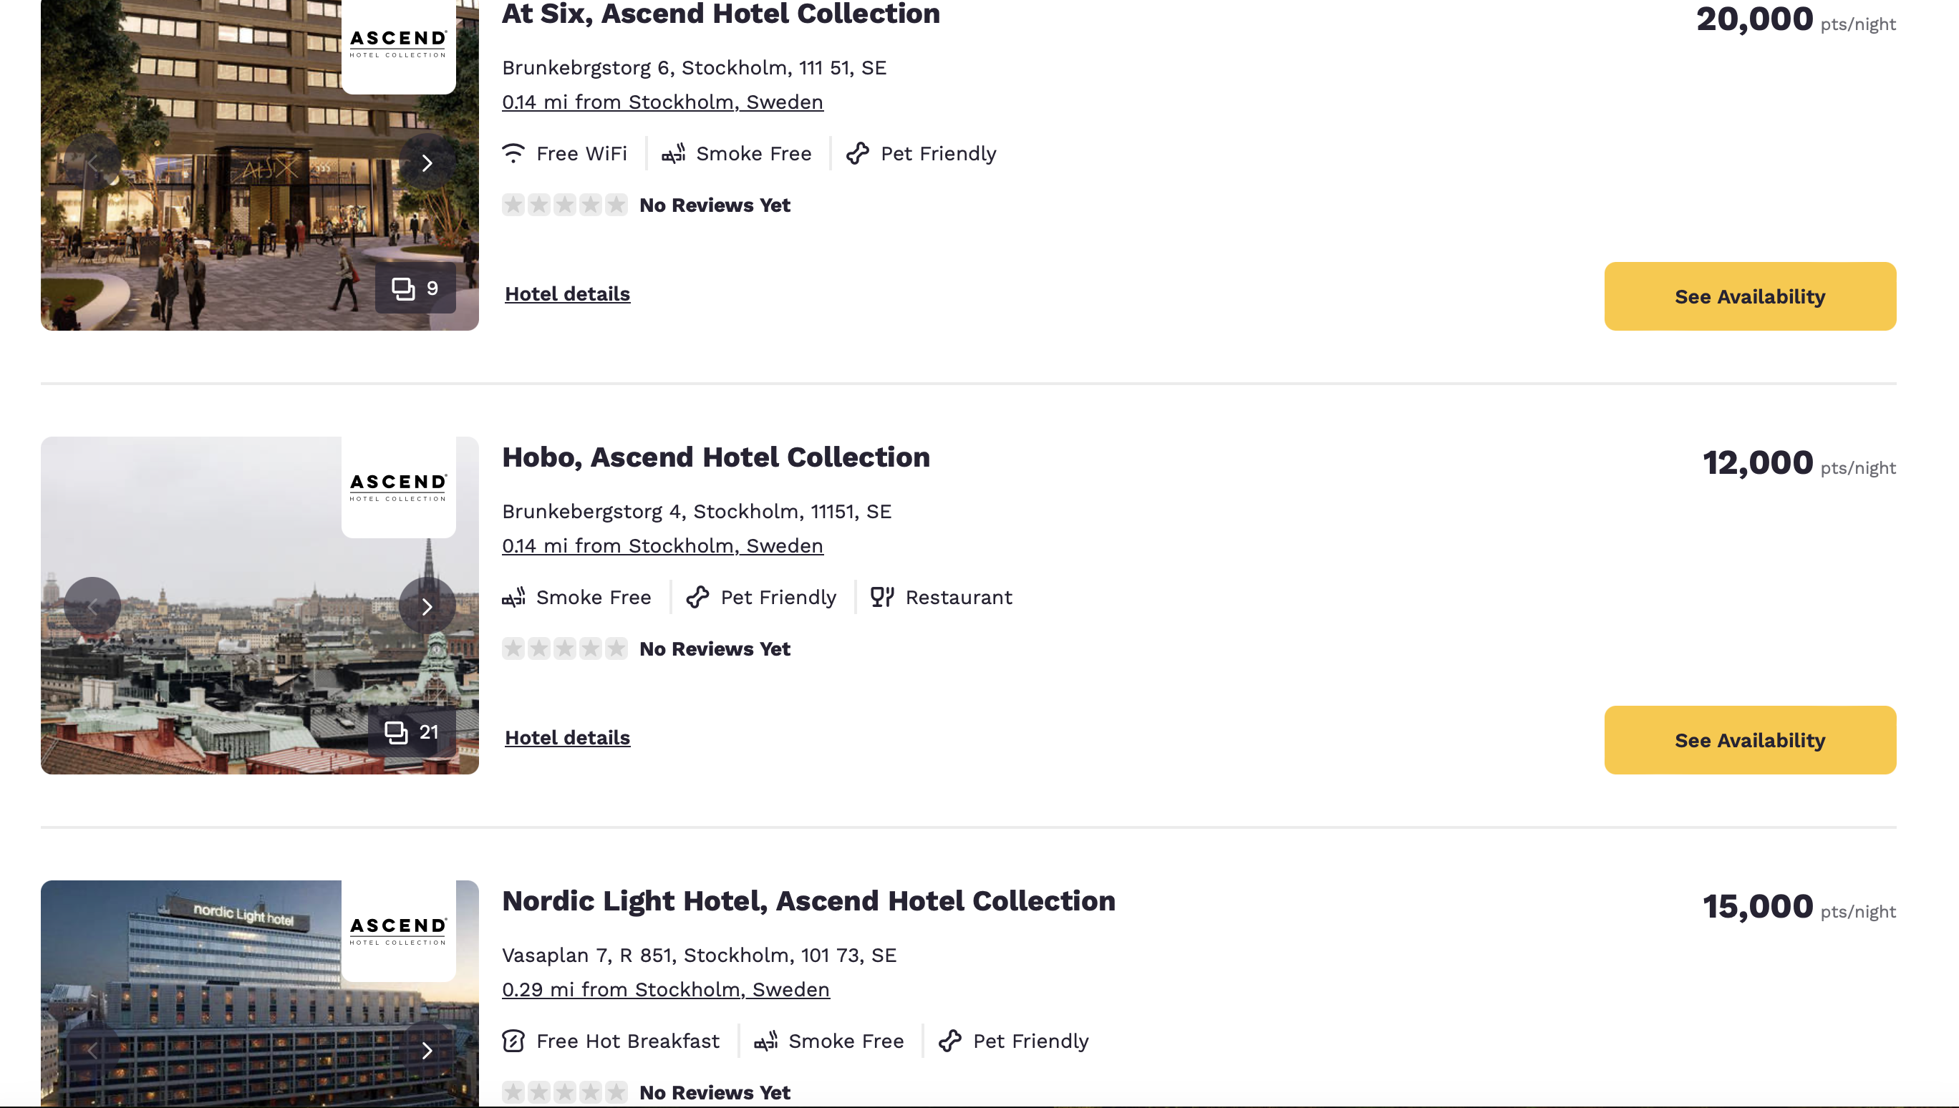Open Hotel details for Hobo
1959x1108 pixels.
pos(567,737)
